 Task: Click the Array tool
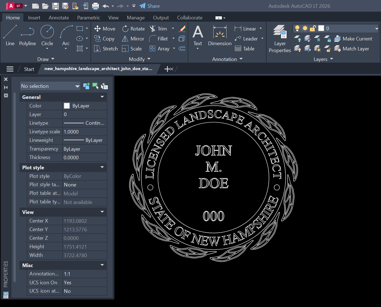(x=159, y=49)
